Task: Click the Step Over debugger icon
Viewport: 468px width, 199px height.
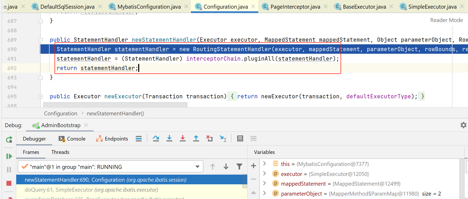Action: click(156, 138)
